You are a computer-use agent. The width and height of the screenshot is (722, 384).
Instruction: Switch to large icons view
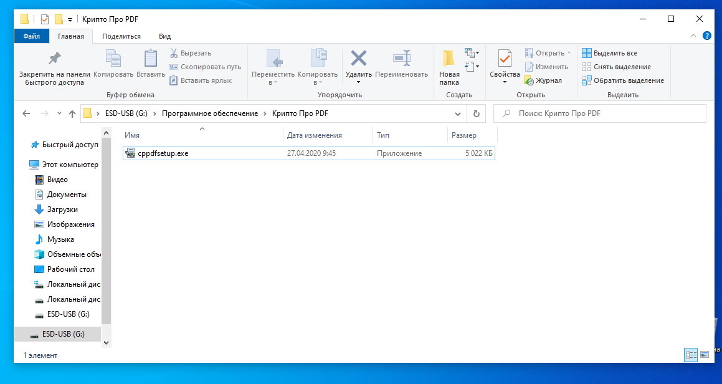704,355
